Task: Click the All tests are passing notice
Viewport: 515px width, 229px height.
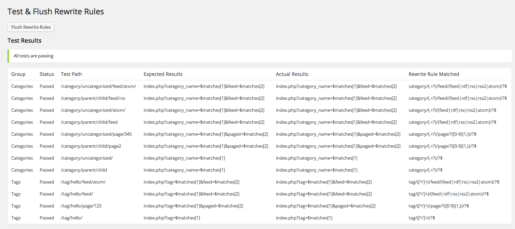Action: pyautogui.click(x=260, y=56)
